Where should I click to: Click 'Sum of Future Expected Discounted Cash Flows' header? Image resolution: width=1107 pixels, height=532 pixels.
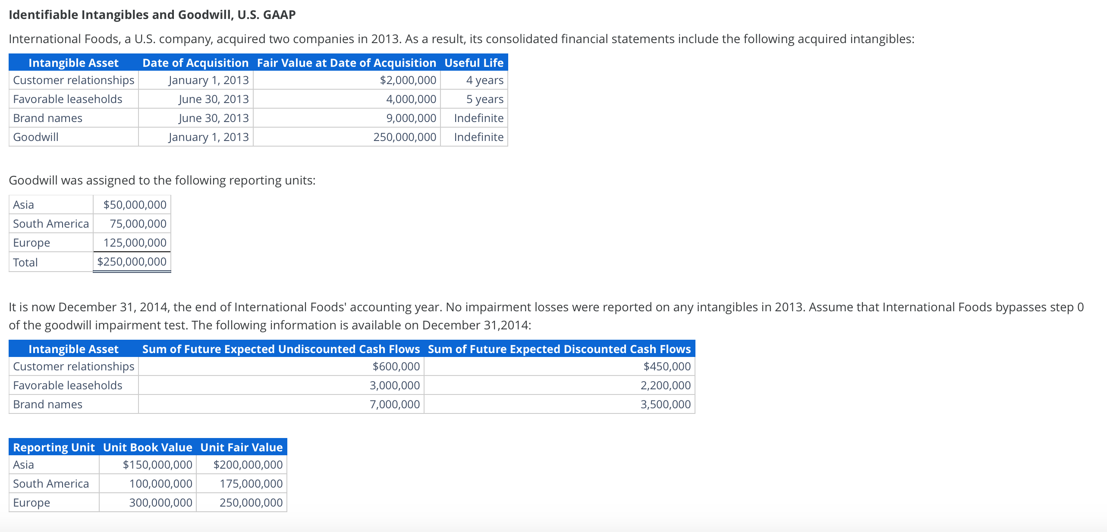click(x=559, y=349)
